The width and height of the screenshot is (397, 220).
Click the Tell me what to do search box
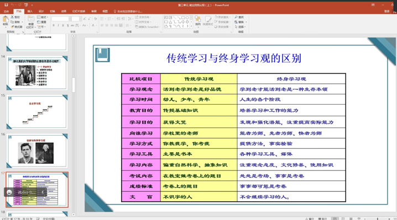(x=128, y=12)
